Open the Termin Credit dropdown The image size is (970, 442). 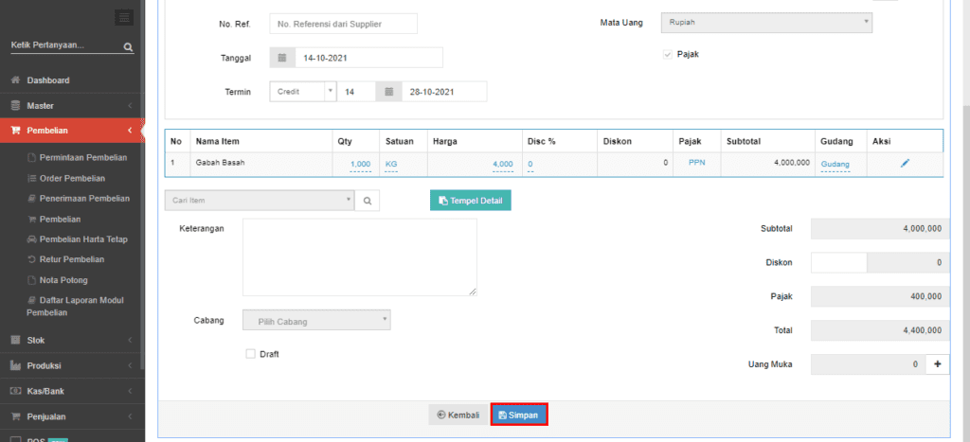pyautogui.click(x=302, y=92)
